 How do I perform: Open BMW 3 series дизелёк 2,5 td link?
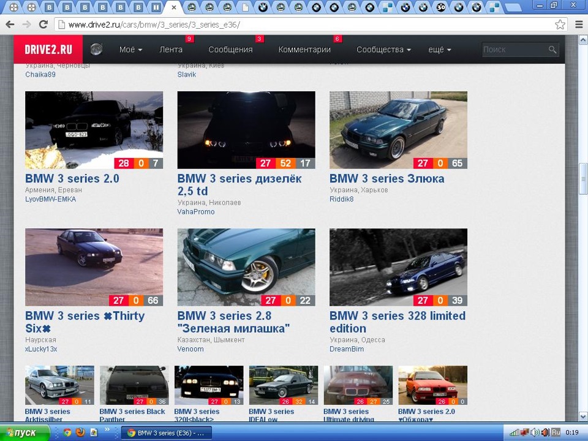[239, 185]
